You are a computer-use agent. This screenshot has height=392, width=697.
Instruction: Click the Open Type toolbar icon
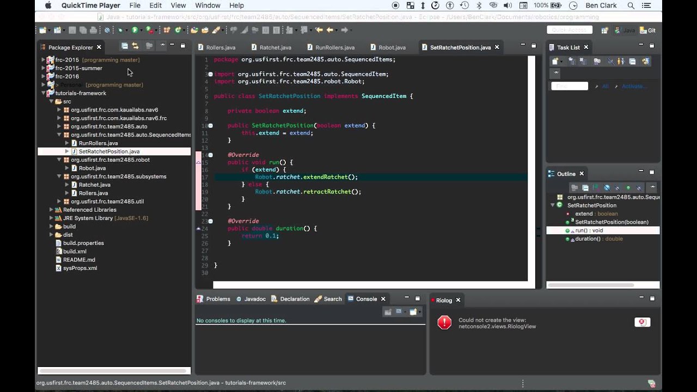click(x=194, y=30)
